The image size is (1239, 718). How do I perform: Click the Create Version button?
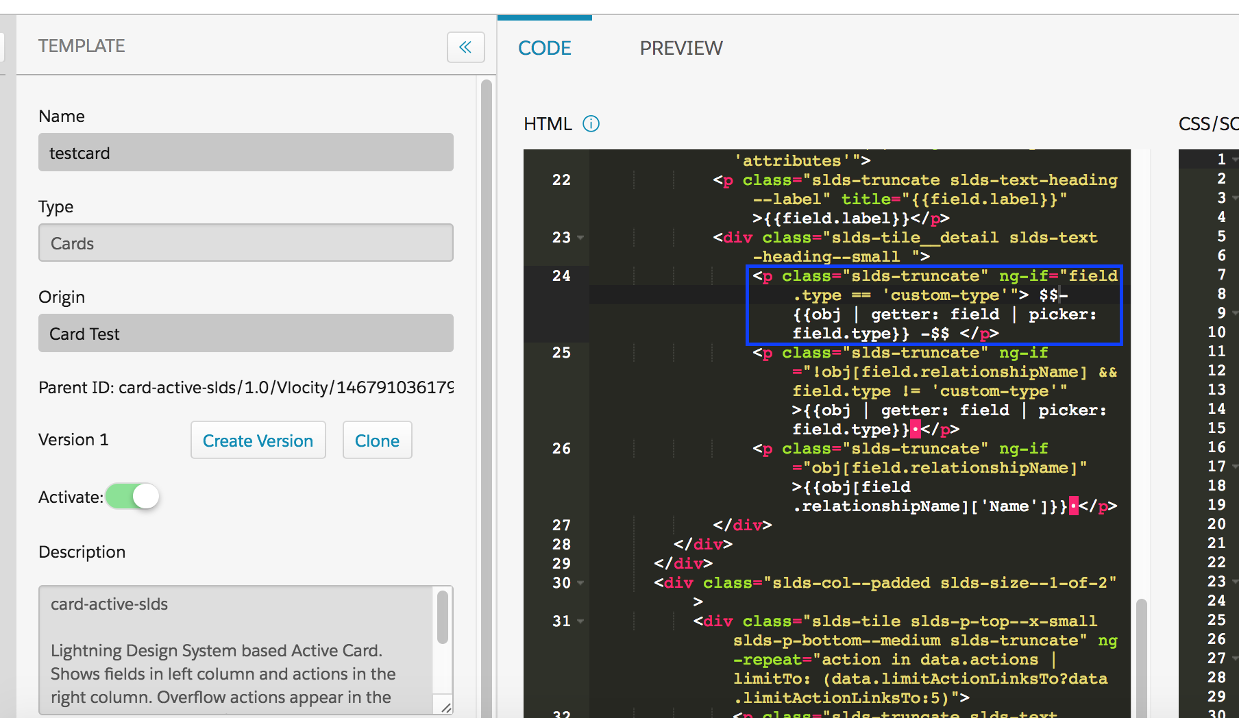(x=258, y=441)
